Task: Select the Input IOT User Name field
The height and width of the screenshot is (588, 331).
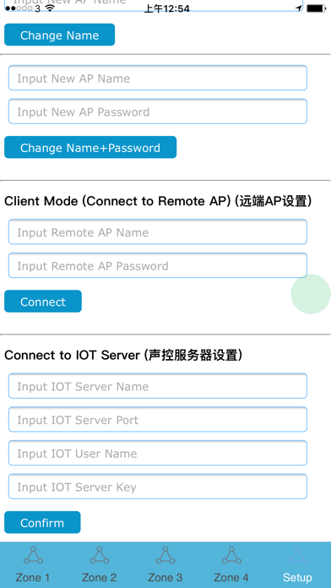Action: pyautogui.click(x=157, y=453)
